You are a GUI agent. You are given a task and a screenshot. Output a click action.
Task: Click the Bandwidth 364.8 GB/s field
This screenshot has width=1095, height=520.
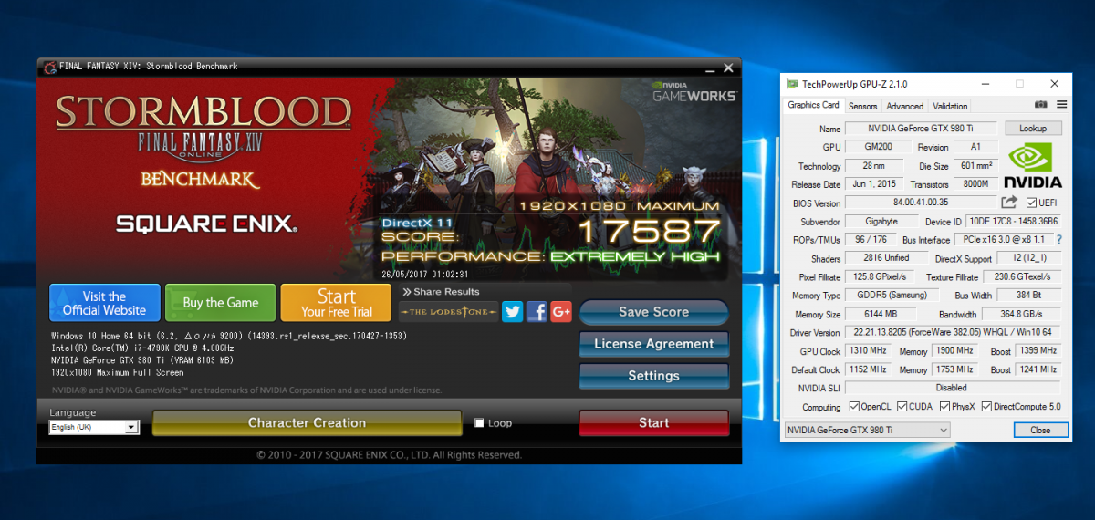pos(1023,315)
